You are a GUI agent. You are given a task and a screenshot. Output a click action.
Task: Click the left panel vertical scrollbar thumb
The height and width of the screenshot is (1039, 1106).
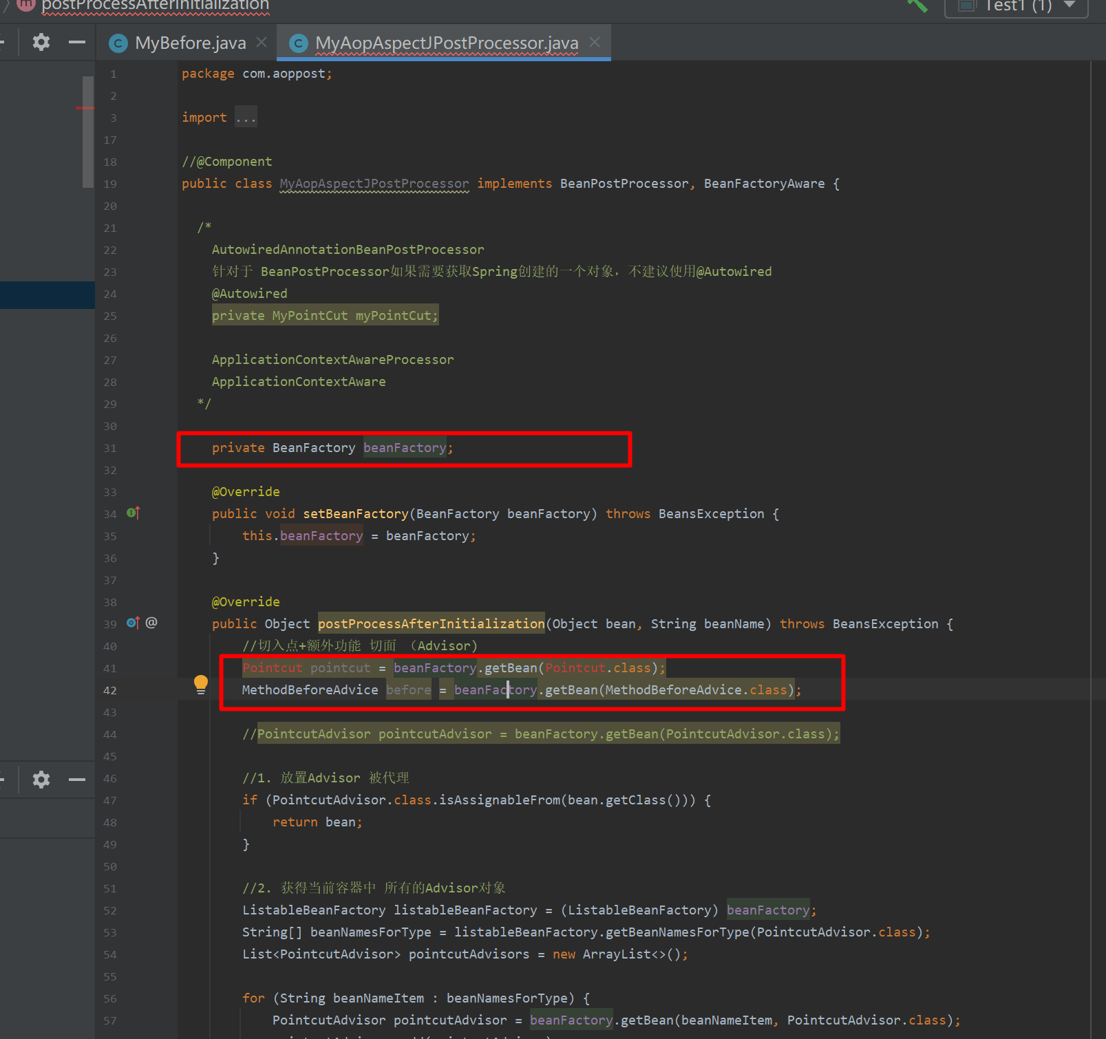click(x=88, y=131)
